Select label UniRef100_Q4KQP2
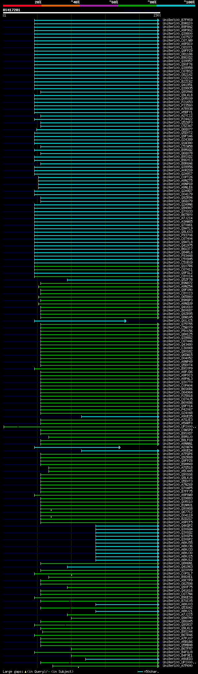This screenshot has width=198, height=674. pos(178,526)
